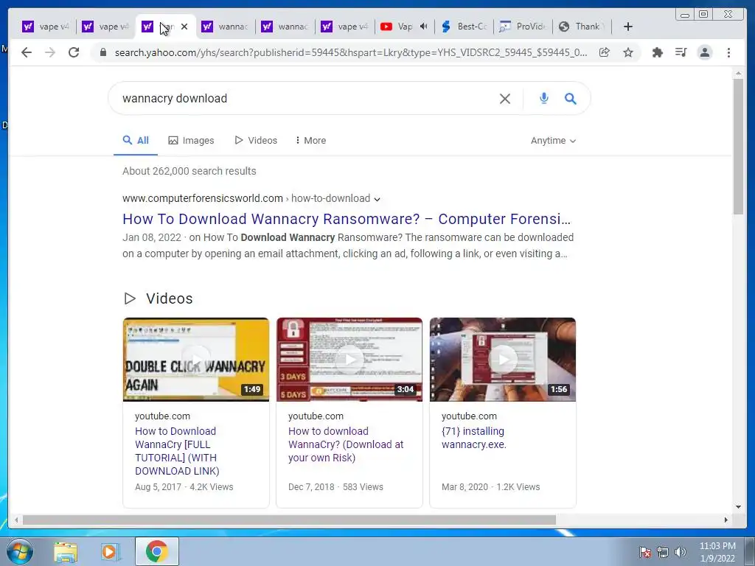Play the 1:56 video thumbnail
This screenshot has width=755, height=566.
pos(503,360)
